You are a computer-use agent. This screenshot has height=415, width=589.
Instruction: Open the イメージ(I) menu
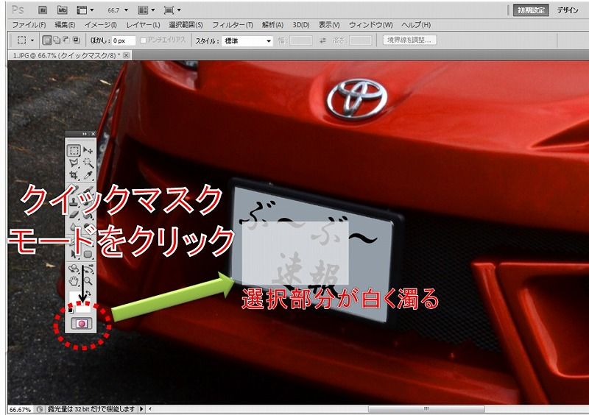[x=100, y=25]
